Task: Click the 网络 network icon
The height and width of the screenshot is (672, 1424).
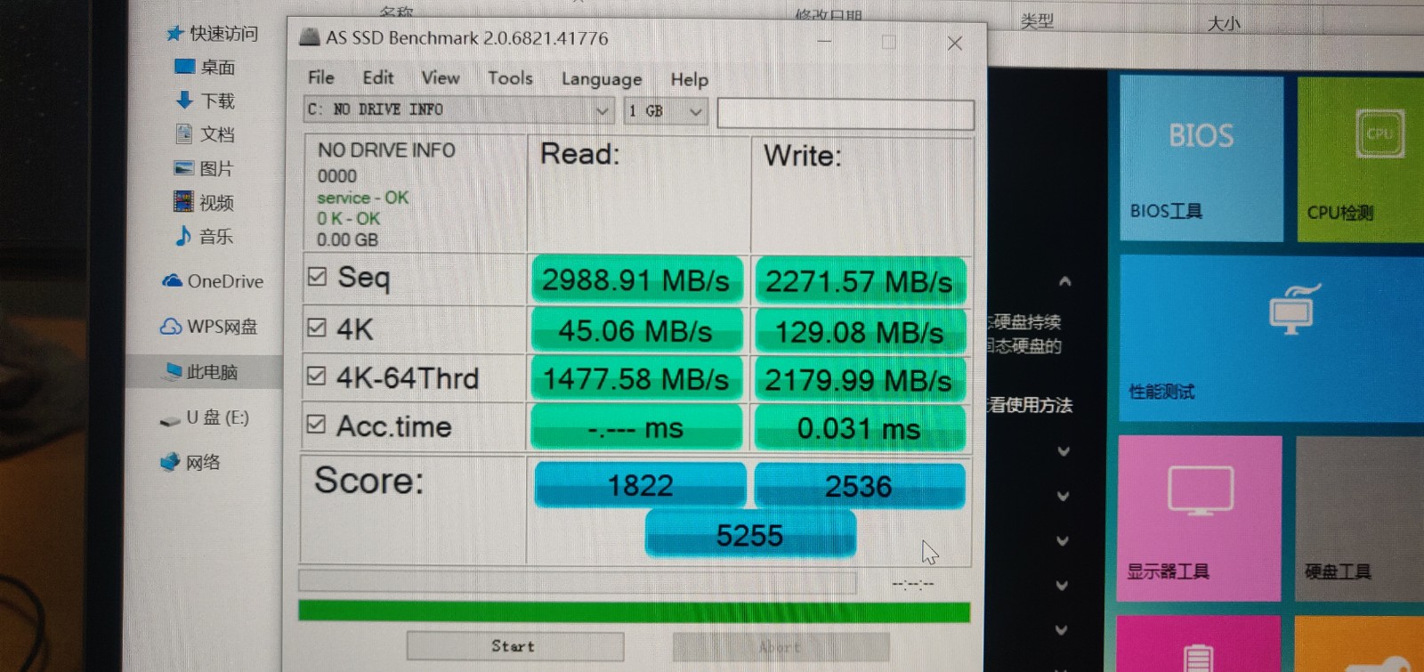Action: tap(170, 462)
